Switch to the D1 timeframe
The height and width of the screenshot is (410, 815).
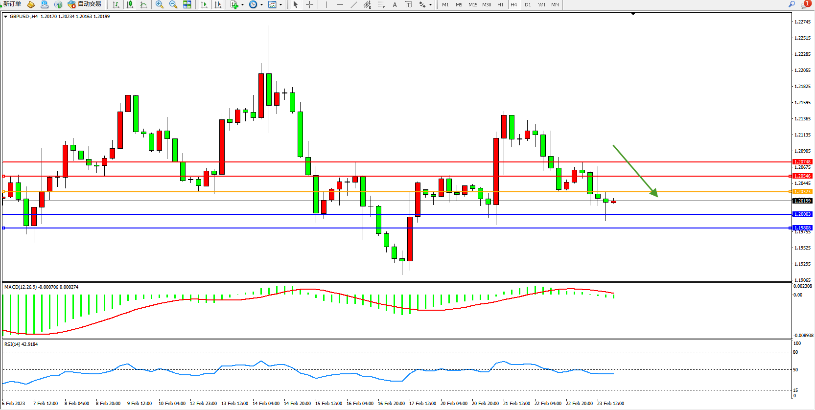pos(528,5)
